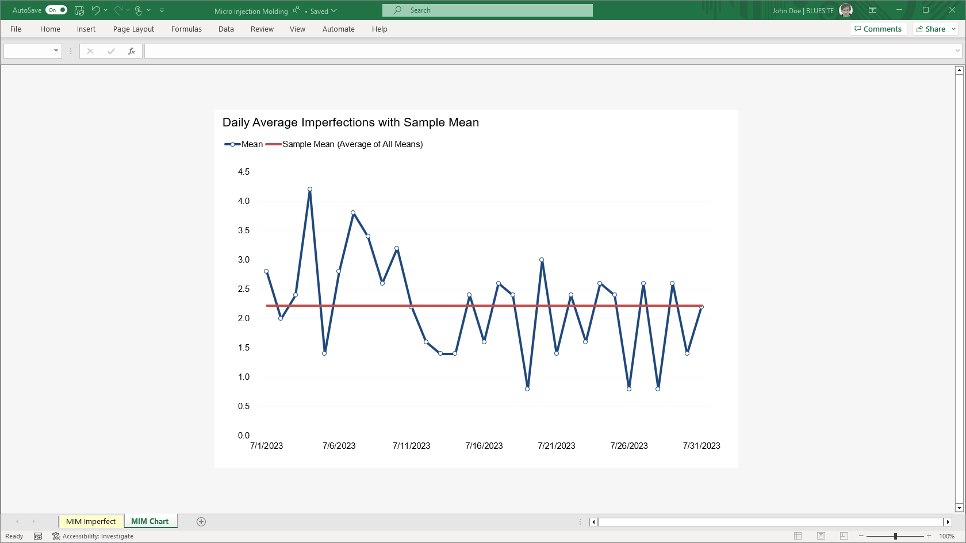Open the Formulas ribbon tab
The height and width of the screenshot is (543, 966).
coord(186,29)
